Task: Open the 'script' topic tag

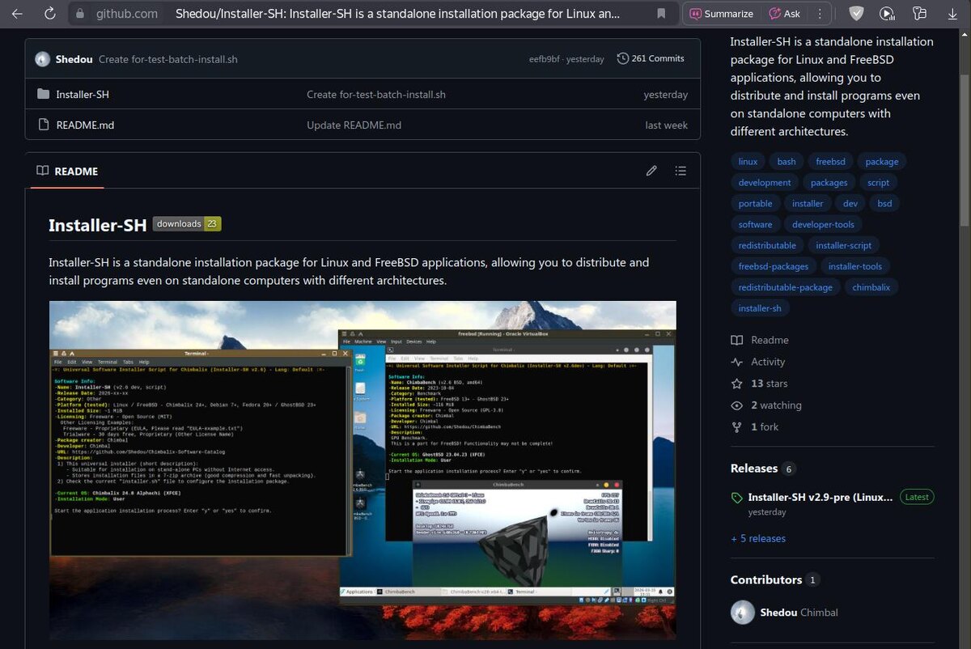Action: 879,182
